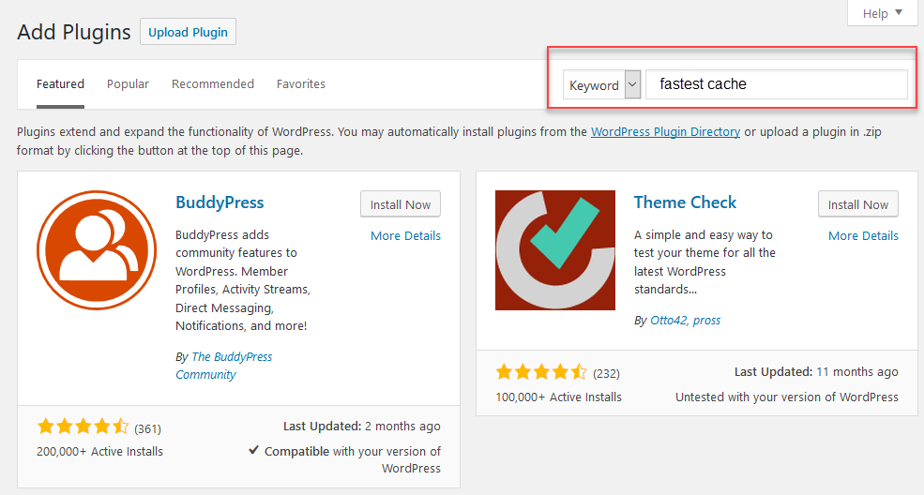
Task: Open More Details for BuddyPress
Action: click(405, 236)
